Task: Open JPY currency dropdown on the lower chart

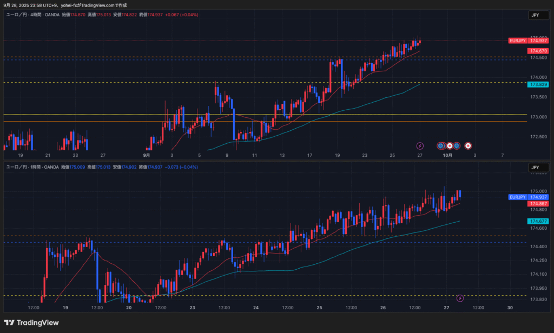Action: click(535, 168)
